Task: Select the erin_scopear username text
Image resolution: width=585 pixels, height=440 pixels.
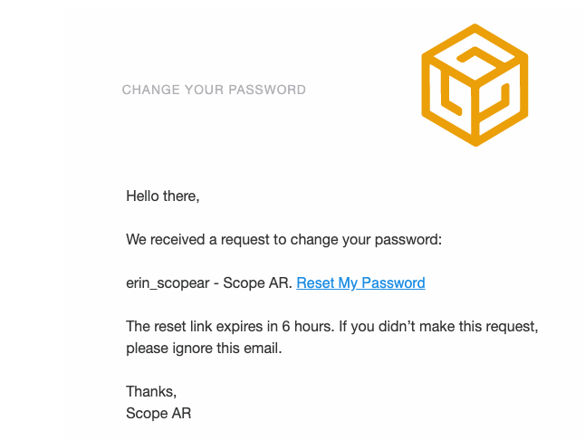Action: click(x=168, y=283)
